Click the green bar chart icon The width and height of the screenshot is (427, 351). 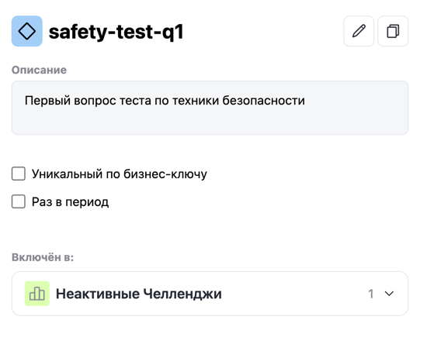pos(37,294)
